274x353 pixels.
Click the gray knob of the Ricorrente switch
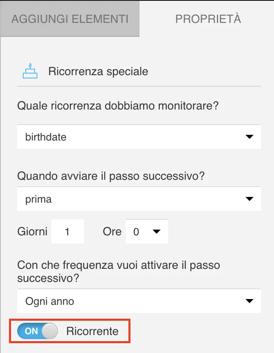click(50, 331)
